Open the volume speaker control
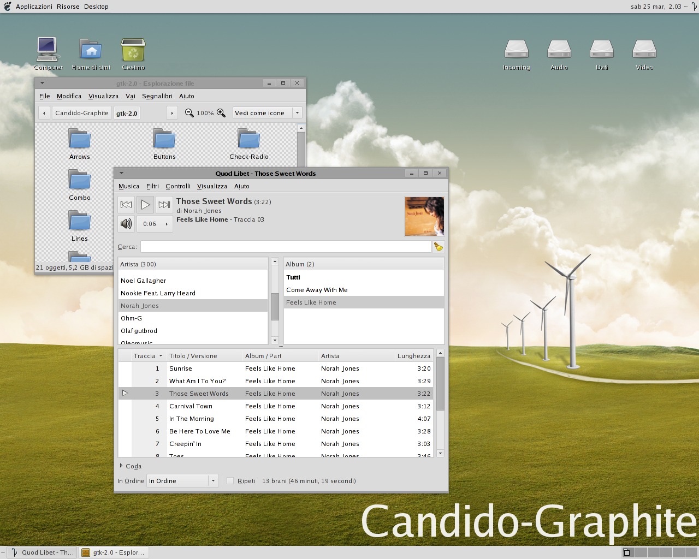The width and height of the screenshot is (699, 559). [126, 224]
